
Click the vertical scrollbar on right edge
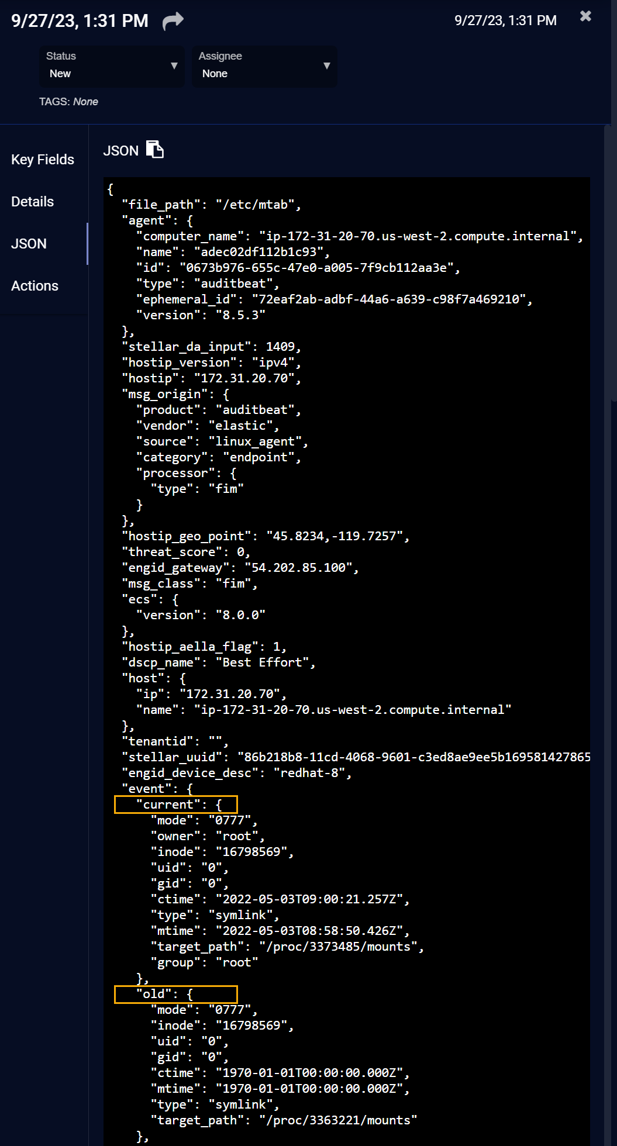[613, 263]
